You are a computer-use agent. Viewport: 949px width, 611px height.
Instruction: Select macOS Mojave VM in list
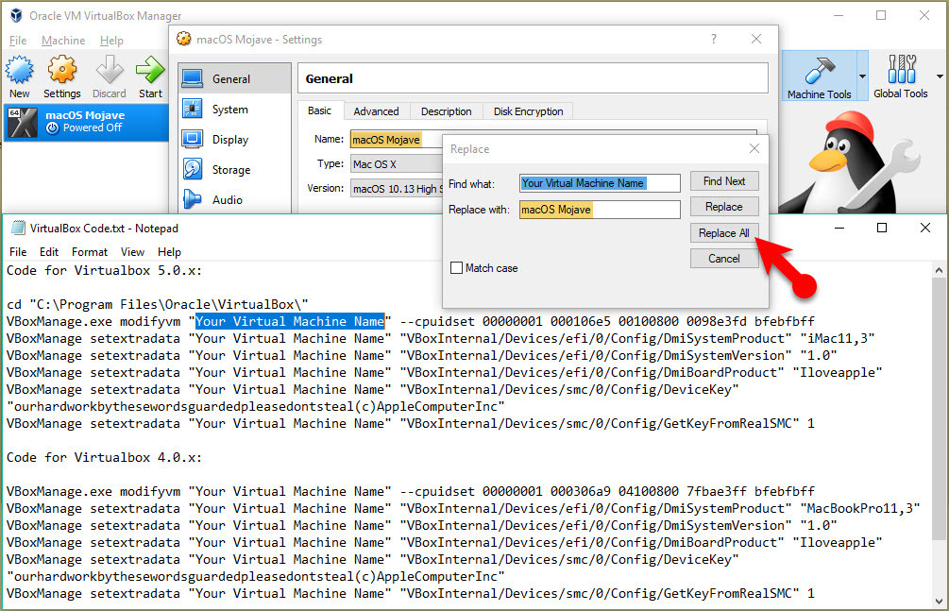coord(85,122)
